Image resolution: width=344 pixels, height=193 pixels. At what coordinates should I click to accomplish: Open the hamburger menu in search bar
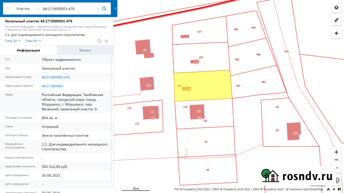(x=9, y=9)
